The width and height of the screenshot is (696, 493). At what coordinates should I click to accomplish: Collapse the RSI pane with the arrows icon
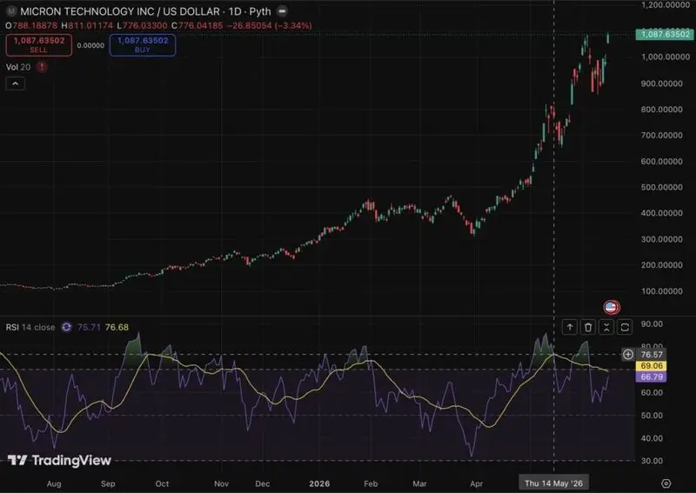coord(606,328)
